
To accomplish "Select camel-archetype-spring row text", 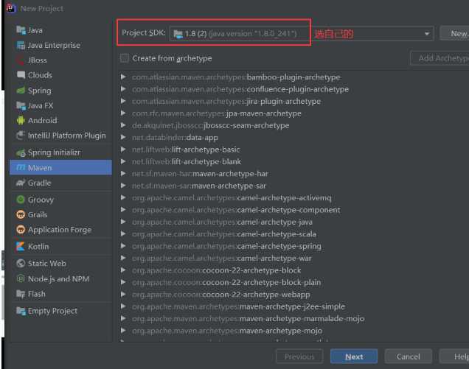I will pyautogui.click(x=226, y=246).
